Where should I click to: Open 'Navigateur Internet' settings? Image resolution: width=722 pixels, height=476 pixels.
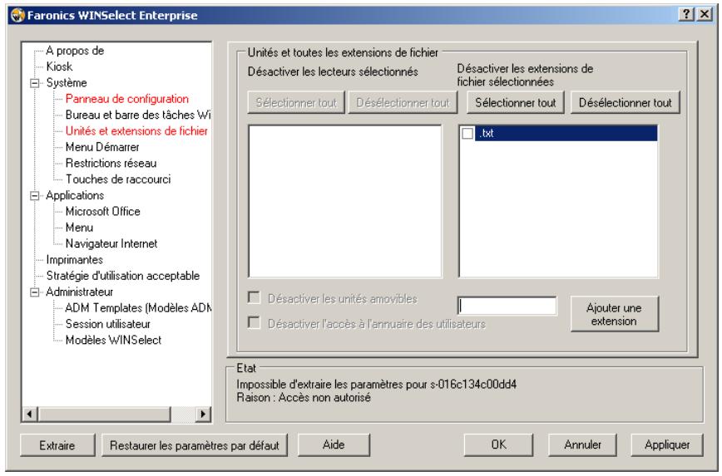pos(111,243)
